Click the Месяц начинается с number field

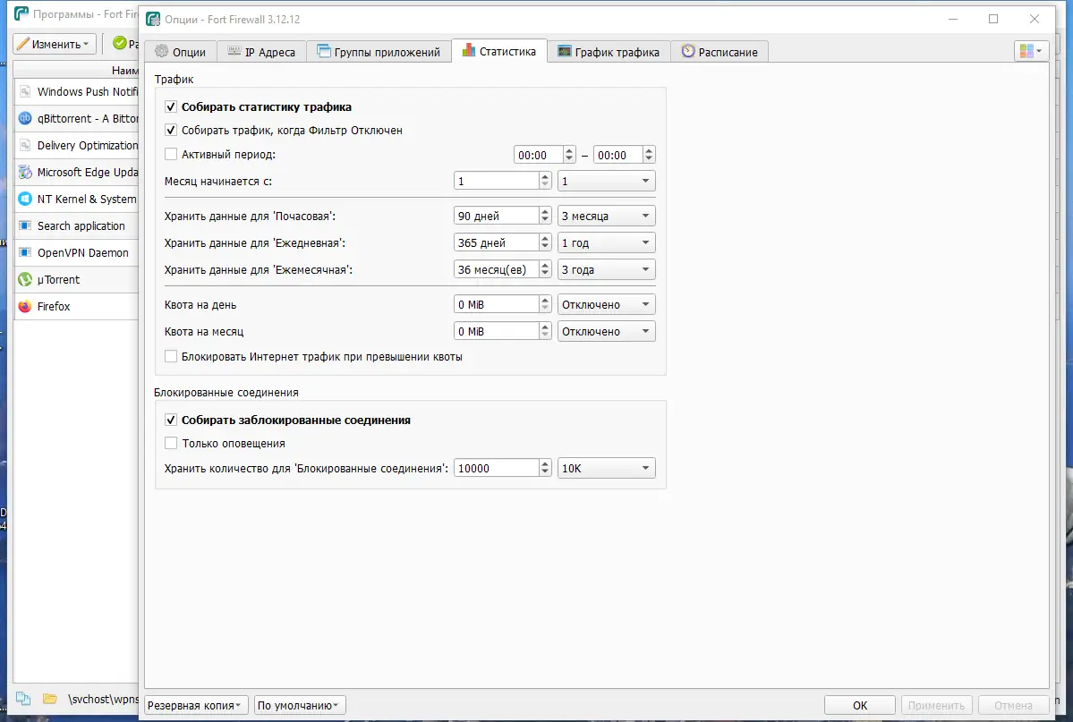pos(497,182)
